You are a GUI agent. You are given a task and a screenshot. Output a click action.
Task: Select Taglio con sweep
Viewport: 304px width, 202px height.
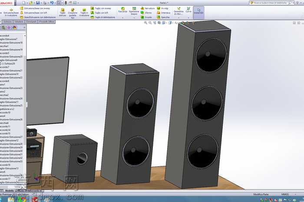coord(101,8)
